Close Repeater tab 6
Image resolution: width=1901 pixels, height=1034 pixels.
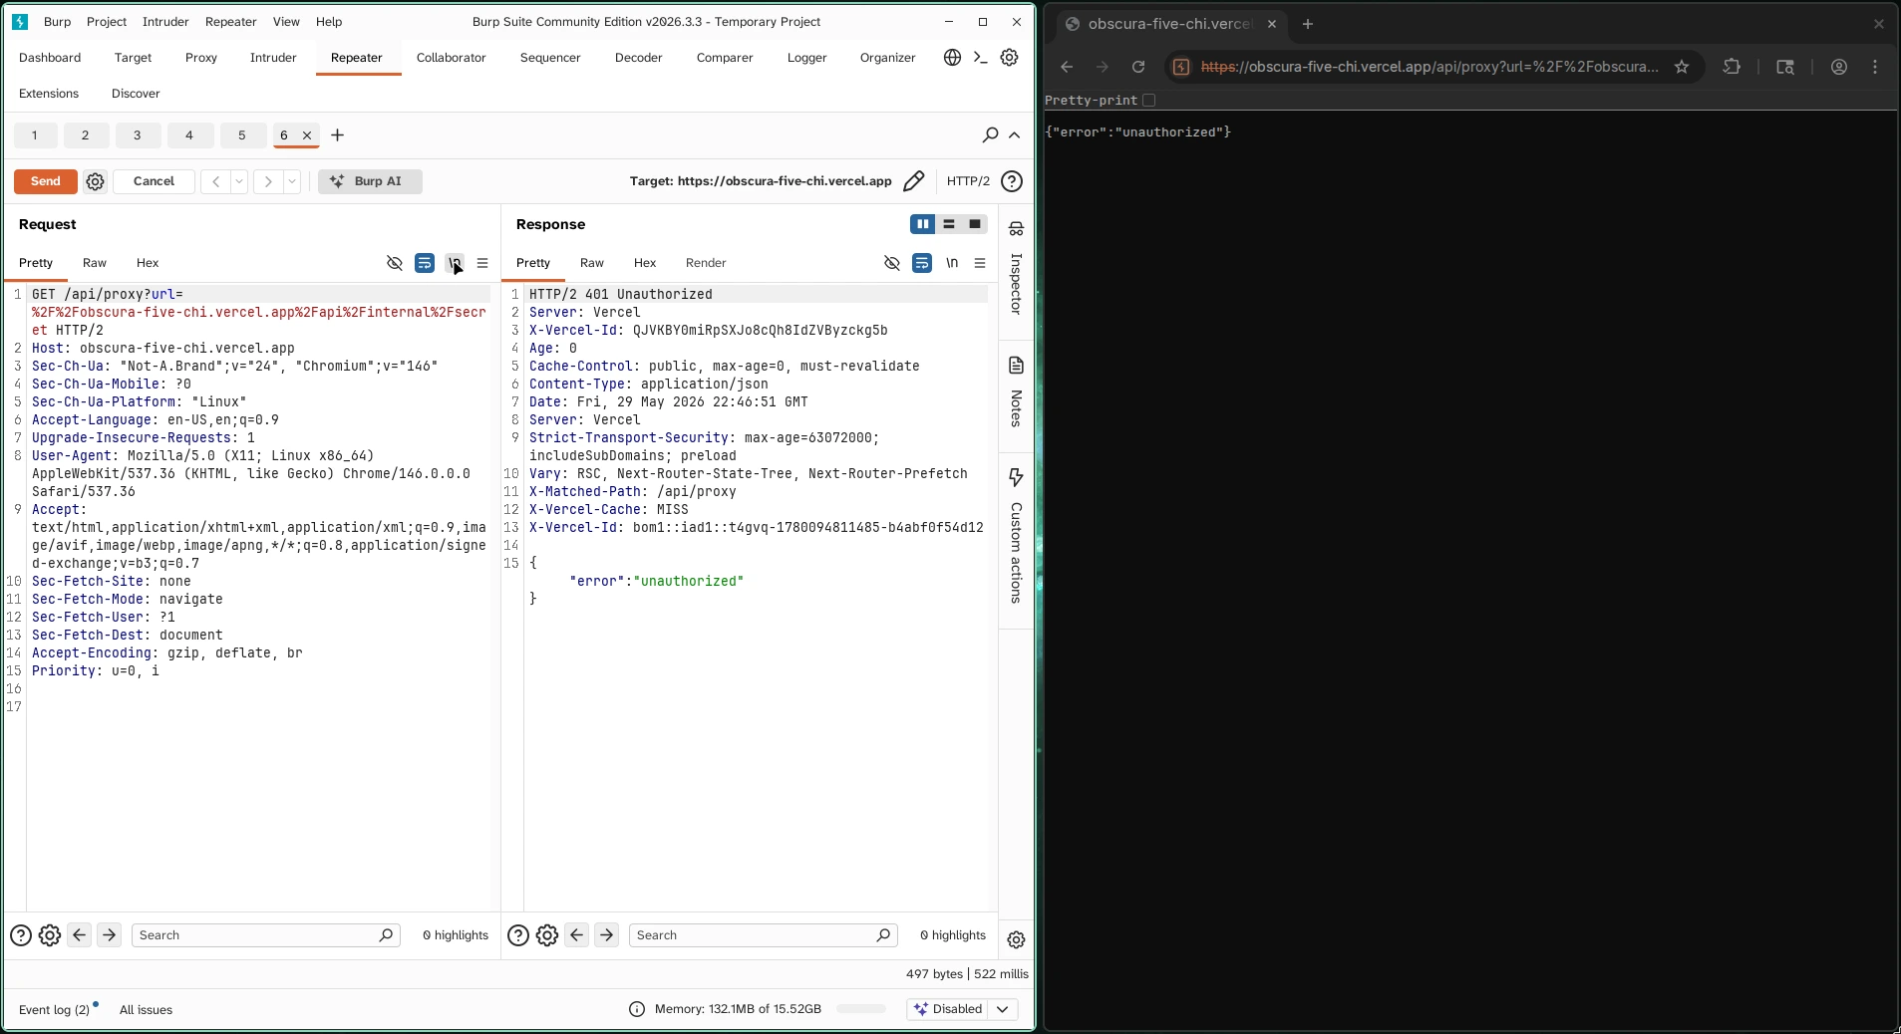(307, 135)
